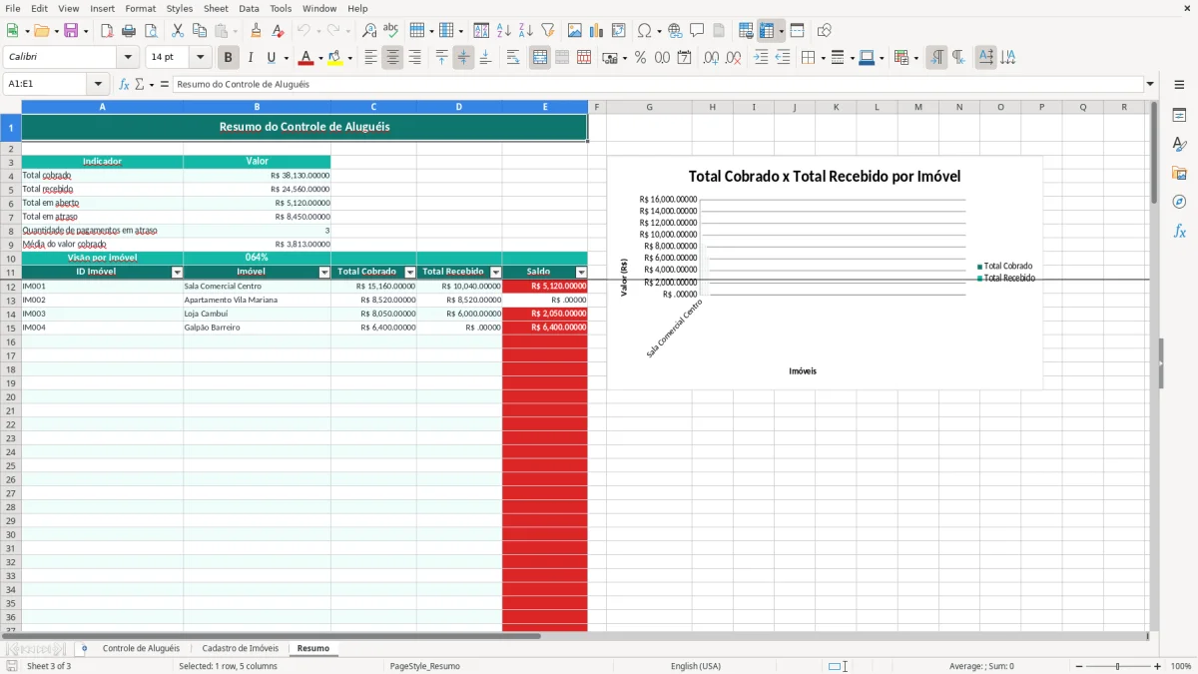Screen dimensions: 1198x674
Task: Toggle Left-To-Right text direction
Action: (936, 58)
